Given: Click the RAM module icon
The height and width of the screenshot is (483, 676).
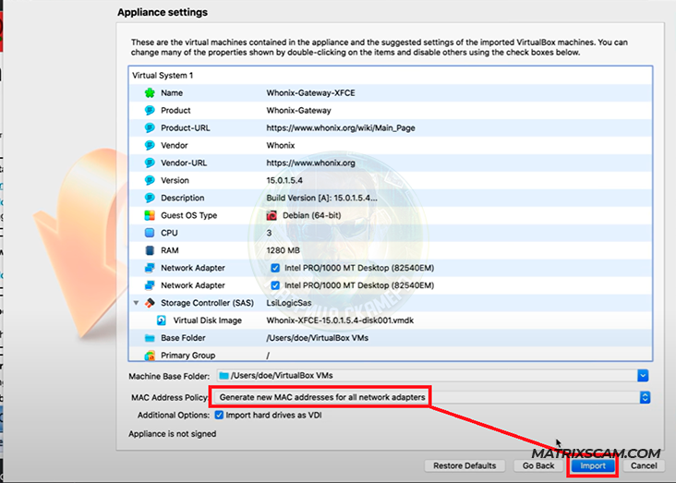Looking at the screenshot, I should click(x=150, y=250).
